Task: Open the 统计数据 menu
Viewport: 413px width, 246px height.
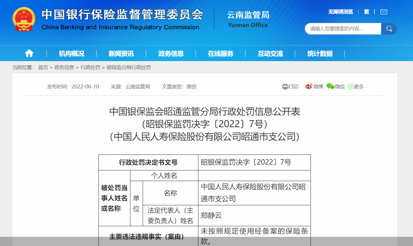Action: click(320, 53)
